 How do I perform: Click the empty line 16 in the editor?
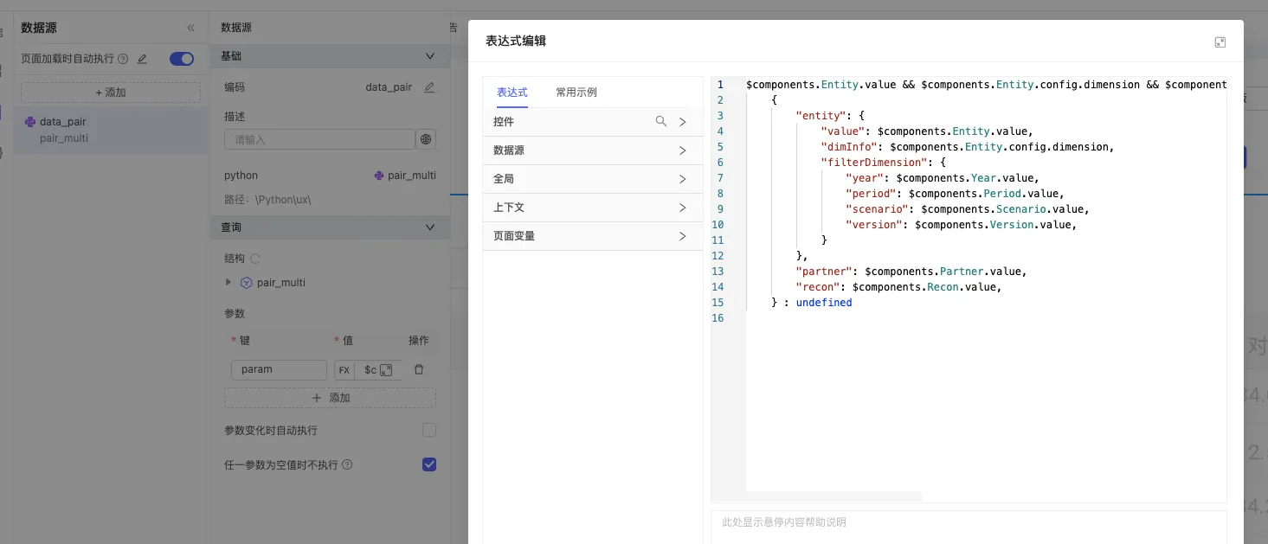tap(986, 318)
